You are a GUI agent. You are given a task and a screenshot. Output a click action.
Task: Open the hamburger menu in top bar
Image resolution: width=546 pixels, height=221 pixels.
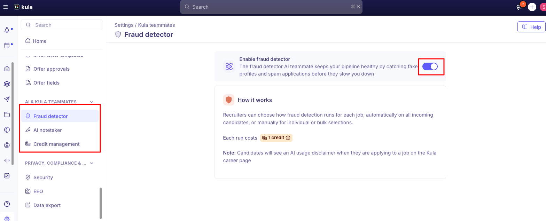click(5, 7)
